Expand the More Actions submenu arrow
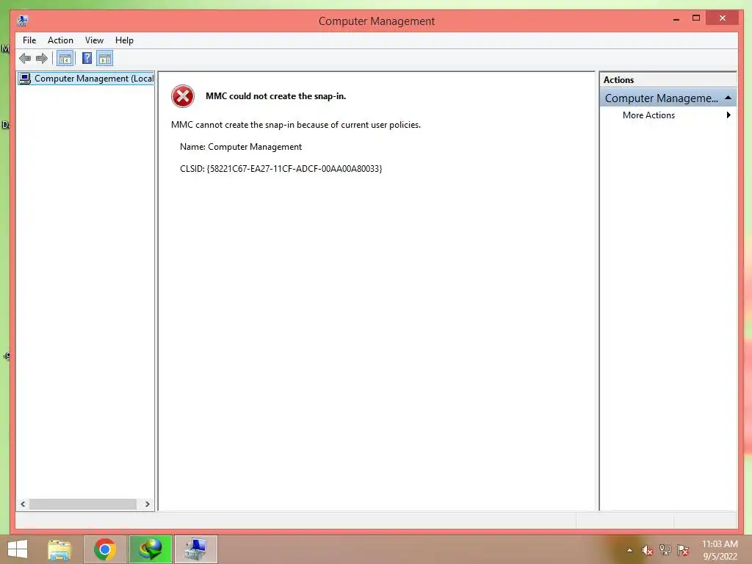 pyautogui.click(x=728, y=115)
